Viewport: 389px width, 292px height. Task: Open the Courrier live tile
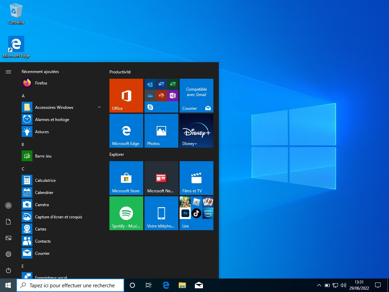pos(197,96)
